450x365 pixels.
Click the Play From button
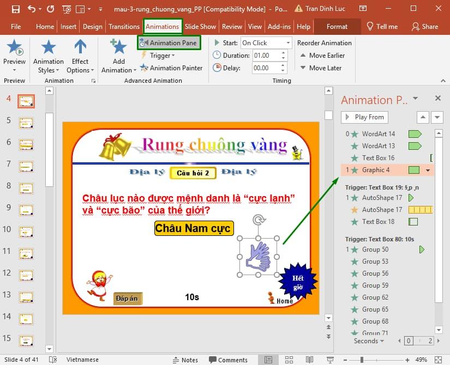pyautogui.click(x=364, y=117)
